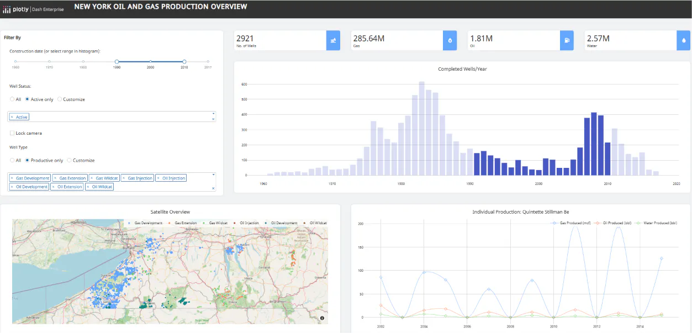The height and width of the screenshot is (333, 692).
Task: Remove the Gas Development tag
Action: click(x=12, y=178)
